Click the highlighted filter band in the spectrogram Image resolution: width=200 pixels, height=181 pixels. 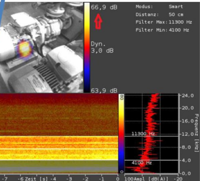(x=59, y=148)
